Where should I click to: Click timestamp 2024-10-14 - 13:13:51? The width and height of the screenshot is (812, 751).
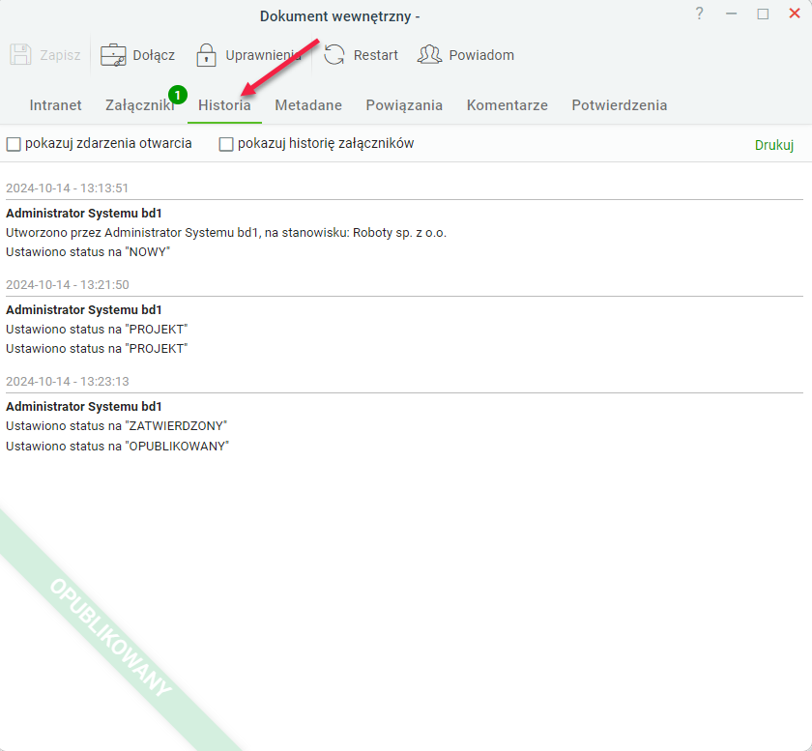pos(67,188)
